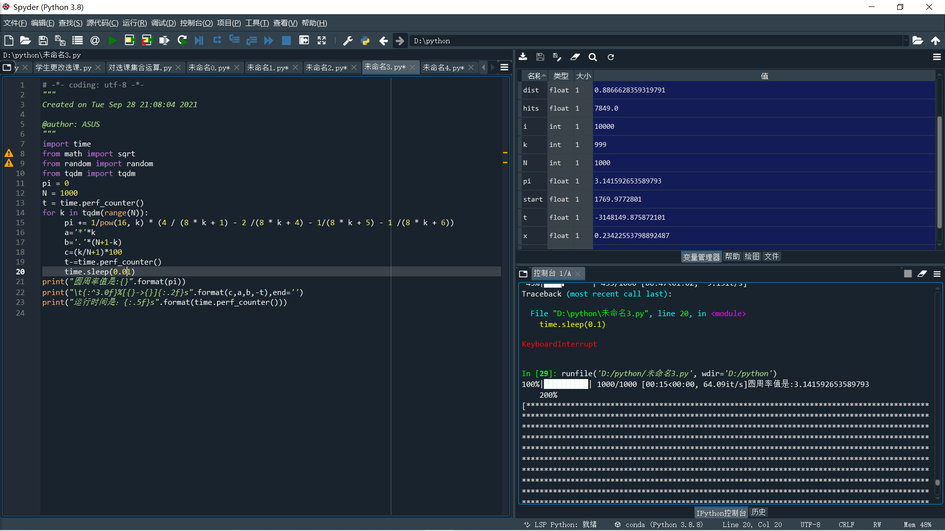Switch to the 绘图 pane tab

[x=752, y=257]
